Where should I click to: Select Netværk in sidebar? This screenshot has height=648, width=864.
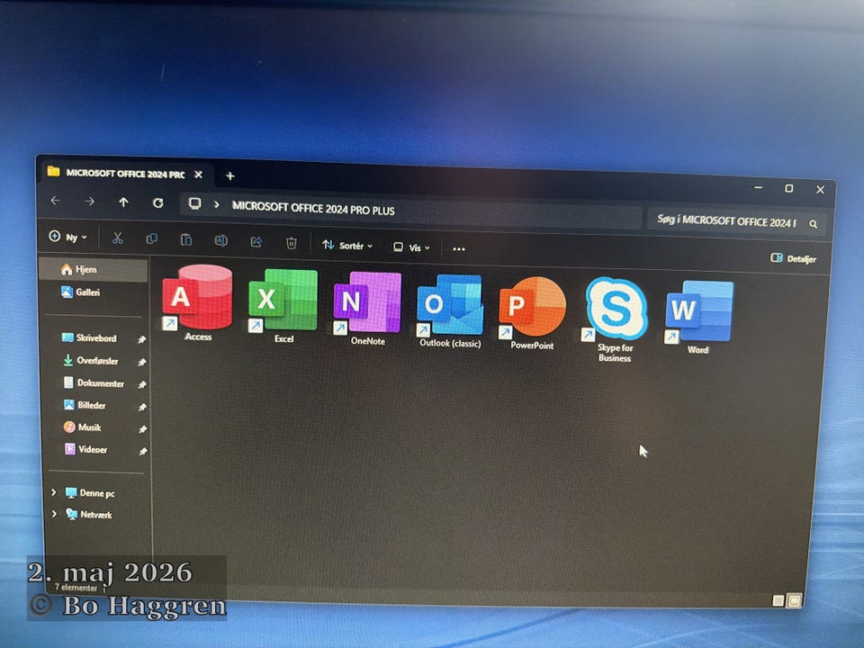point(89,514)
